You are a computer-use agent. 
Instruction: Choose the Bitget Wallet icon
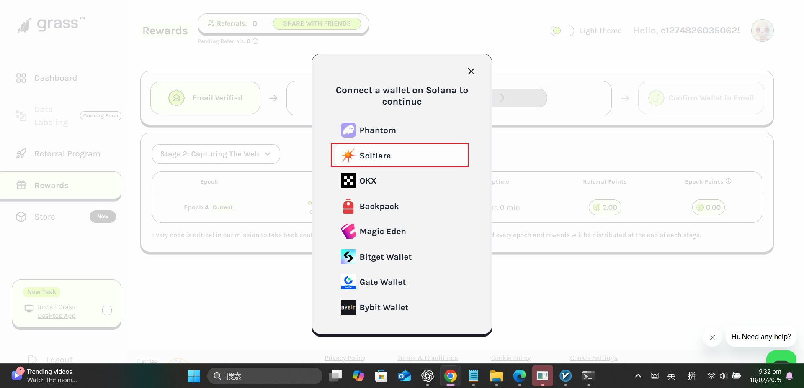[348, 257]
